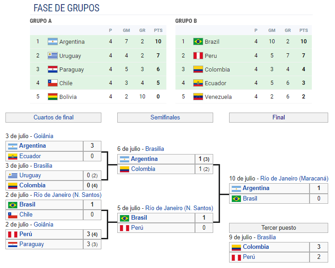Click the Brazil flag in Grupo B table
The image size is (335, 268).
pos(198,41)
